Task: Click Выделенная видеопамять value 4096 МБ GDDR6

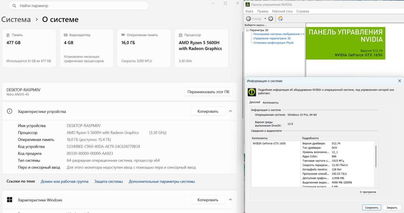Action: [342, 183]
